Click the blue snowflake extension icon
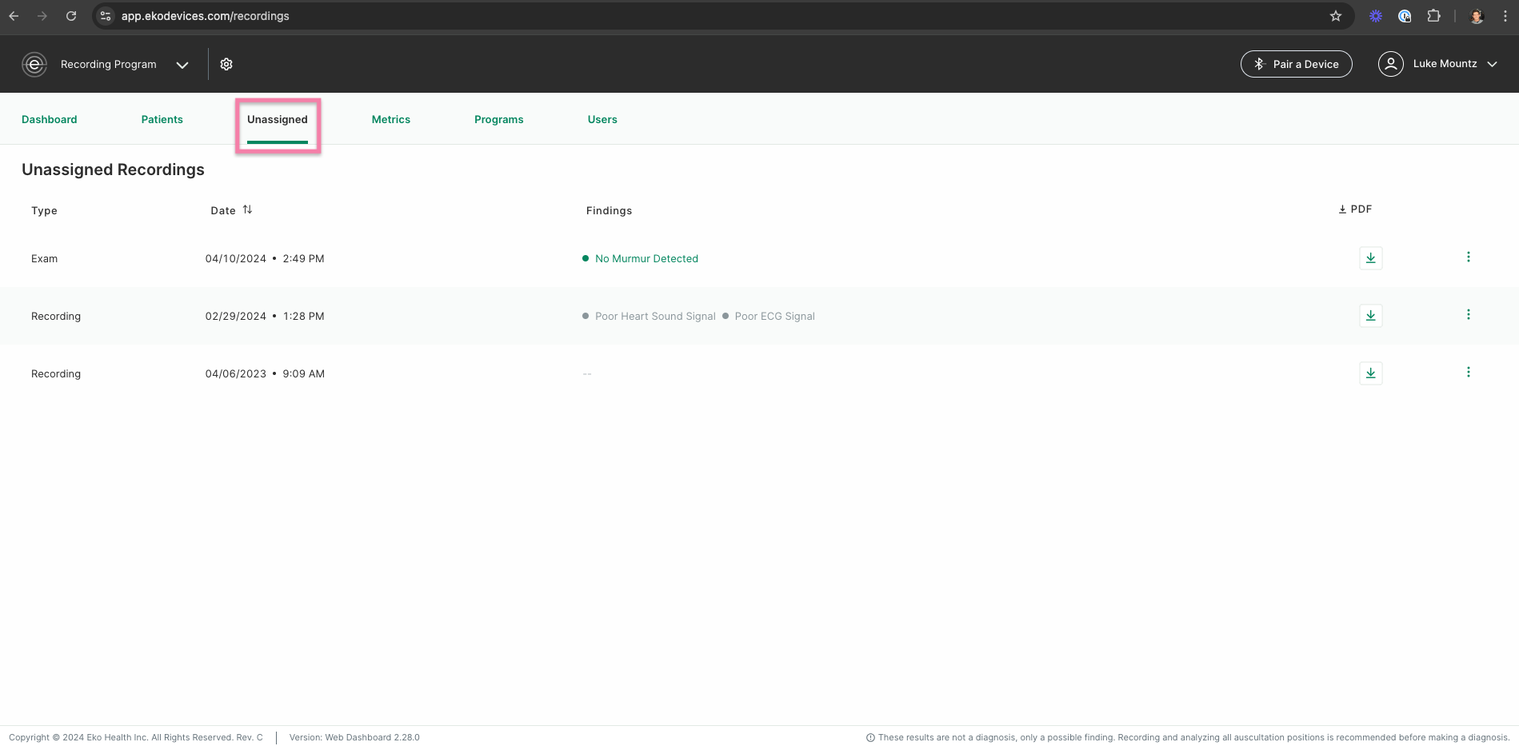This screenshot has width=1519, height=746. (1376, 16)
